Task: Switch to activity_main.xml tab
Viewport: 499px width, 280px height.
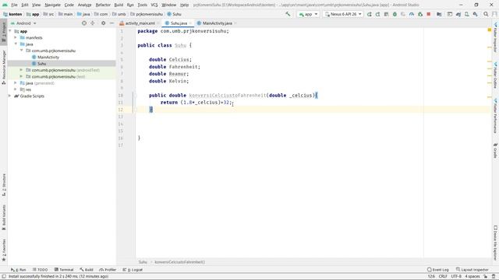Action: pos(140,23)
